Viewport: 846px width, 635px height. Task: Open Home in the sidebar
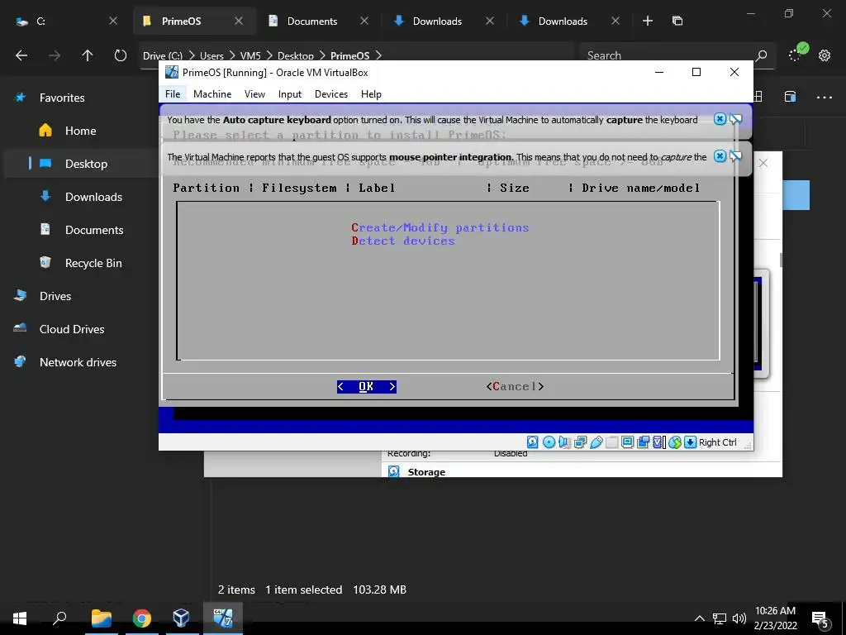(x=80, y=131)
